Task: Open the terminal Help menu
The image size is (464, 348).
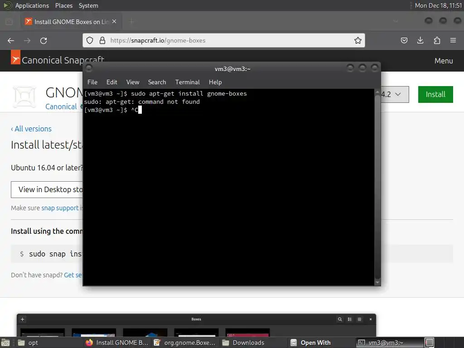Action: pyautogui.click(x=215, y=82)
